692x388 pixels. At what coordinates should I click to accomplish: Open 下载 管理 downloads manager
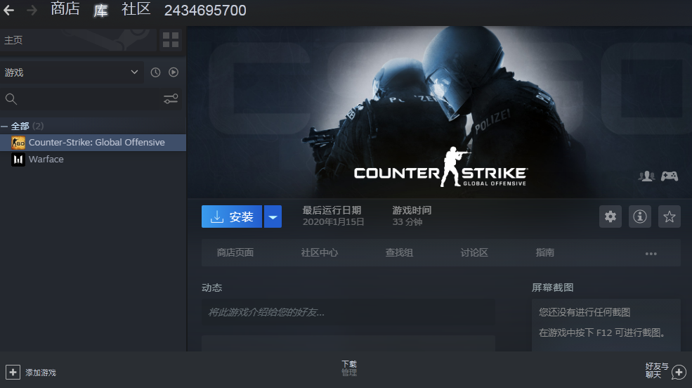coord(349,368)
